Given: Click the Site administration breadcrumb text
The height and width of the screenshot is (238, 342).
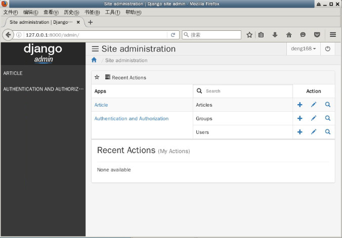Looking at the screenshot, I should coord(126,60).
